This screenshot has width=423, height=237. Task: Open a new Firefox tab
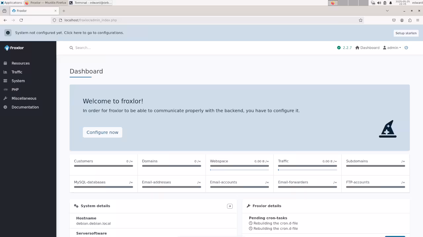pyautogui.click(x=64, y=11)
